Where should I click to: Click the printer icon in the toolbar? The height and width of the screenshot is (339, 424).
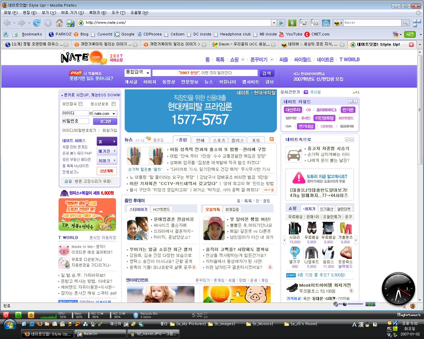click(315, 23)
